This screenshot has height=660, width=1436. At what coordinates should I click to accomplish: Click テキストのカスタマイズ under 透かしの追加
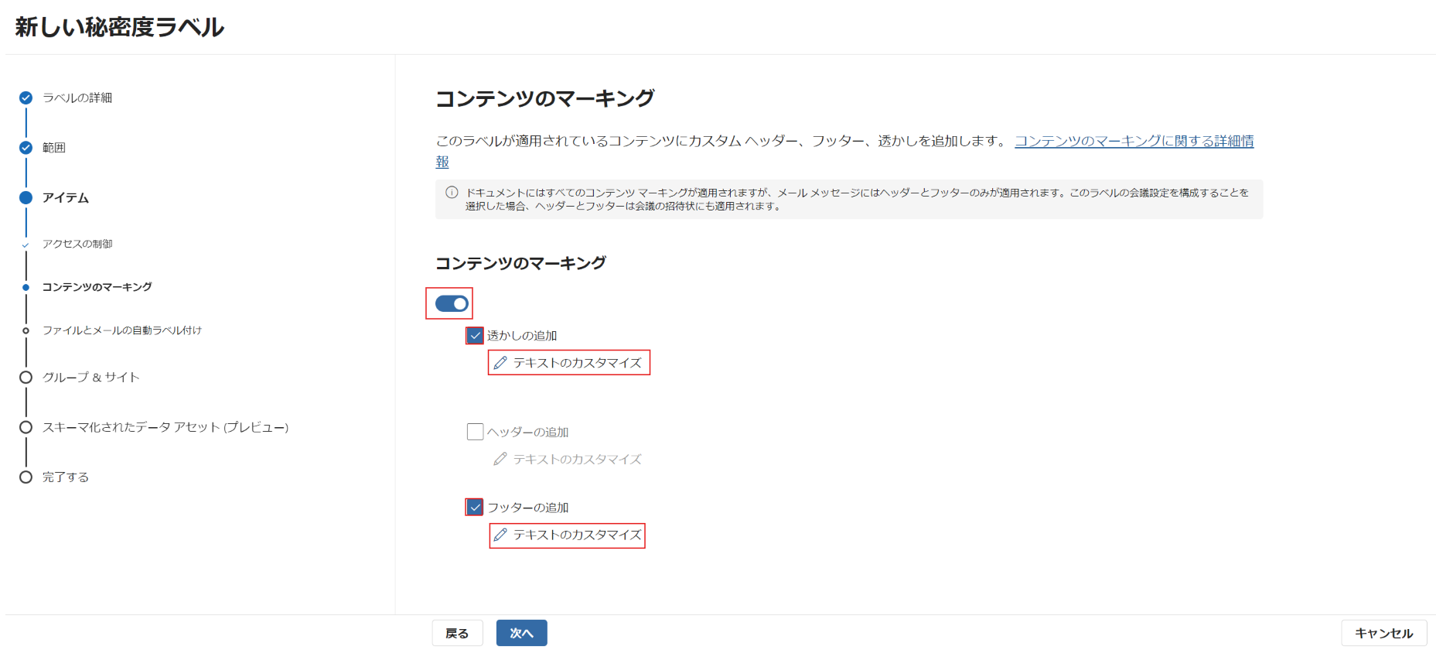[x=577, y=363]
